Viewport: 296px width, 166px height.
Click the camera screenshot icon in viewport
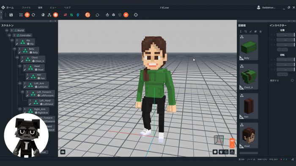(63, 152)
